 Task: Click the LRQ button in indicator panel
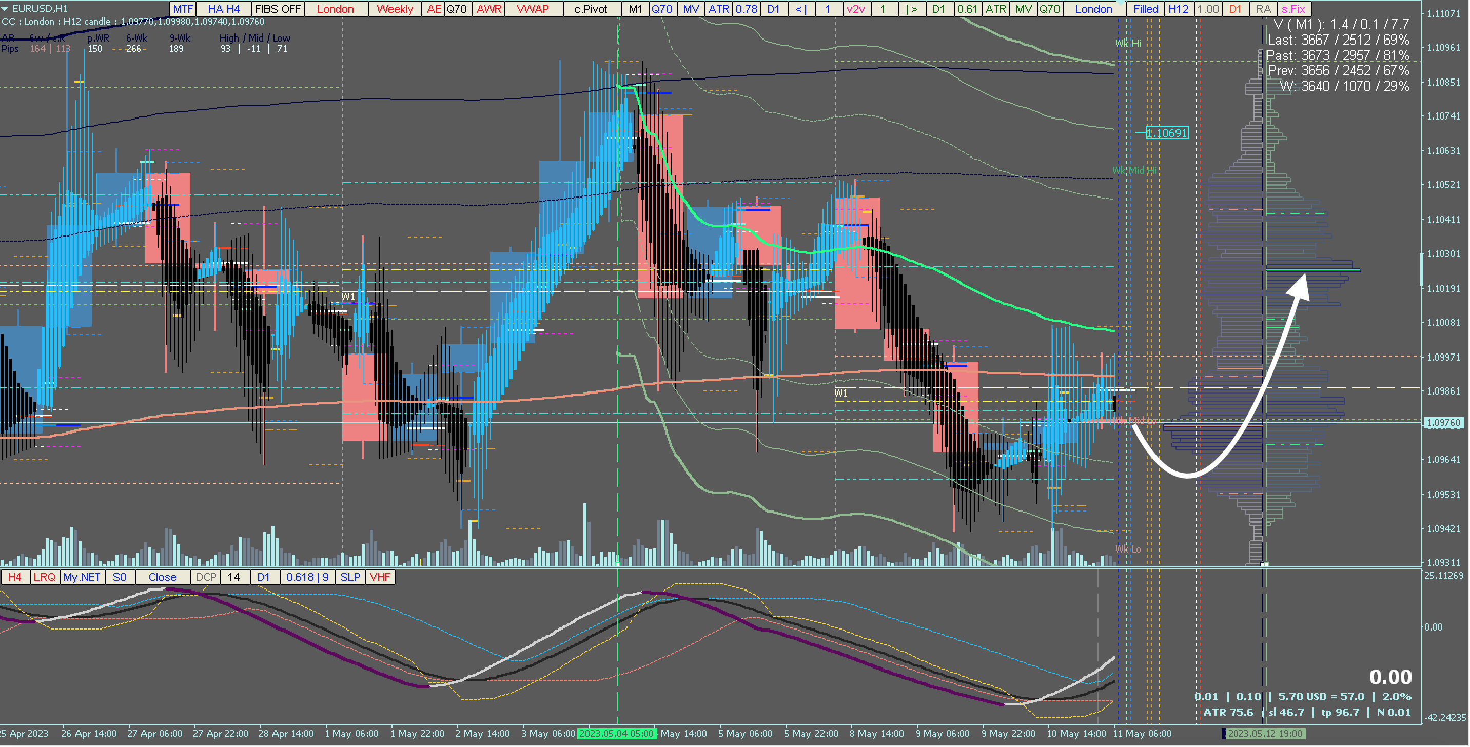tap(45, 577)
